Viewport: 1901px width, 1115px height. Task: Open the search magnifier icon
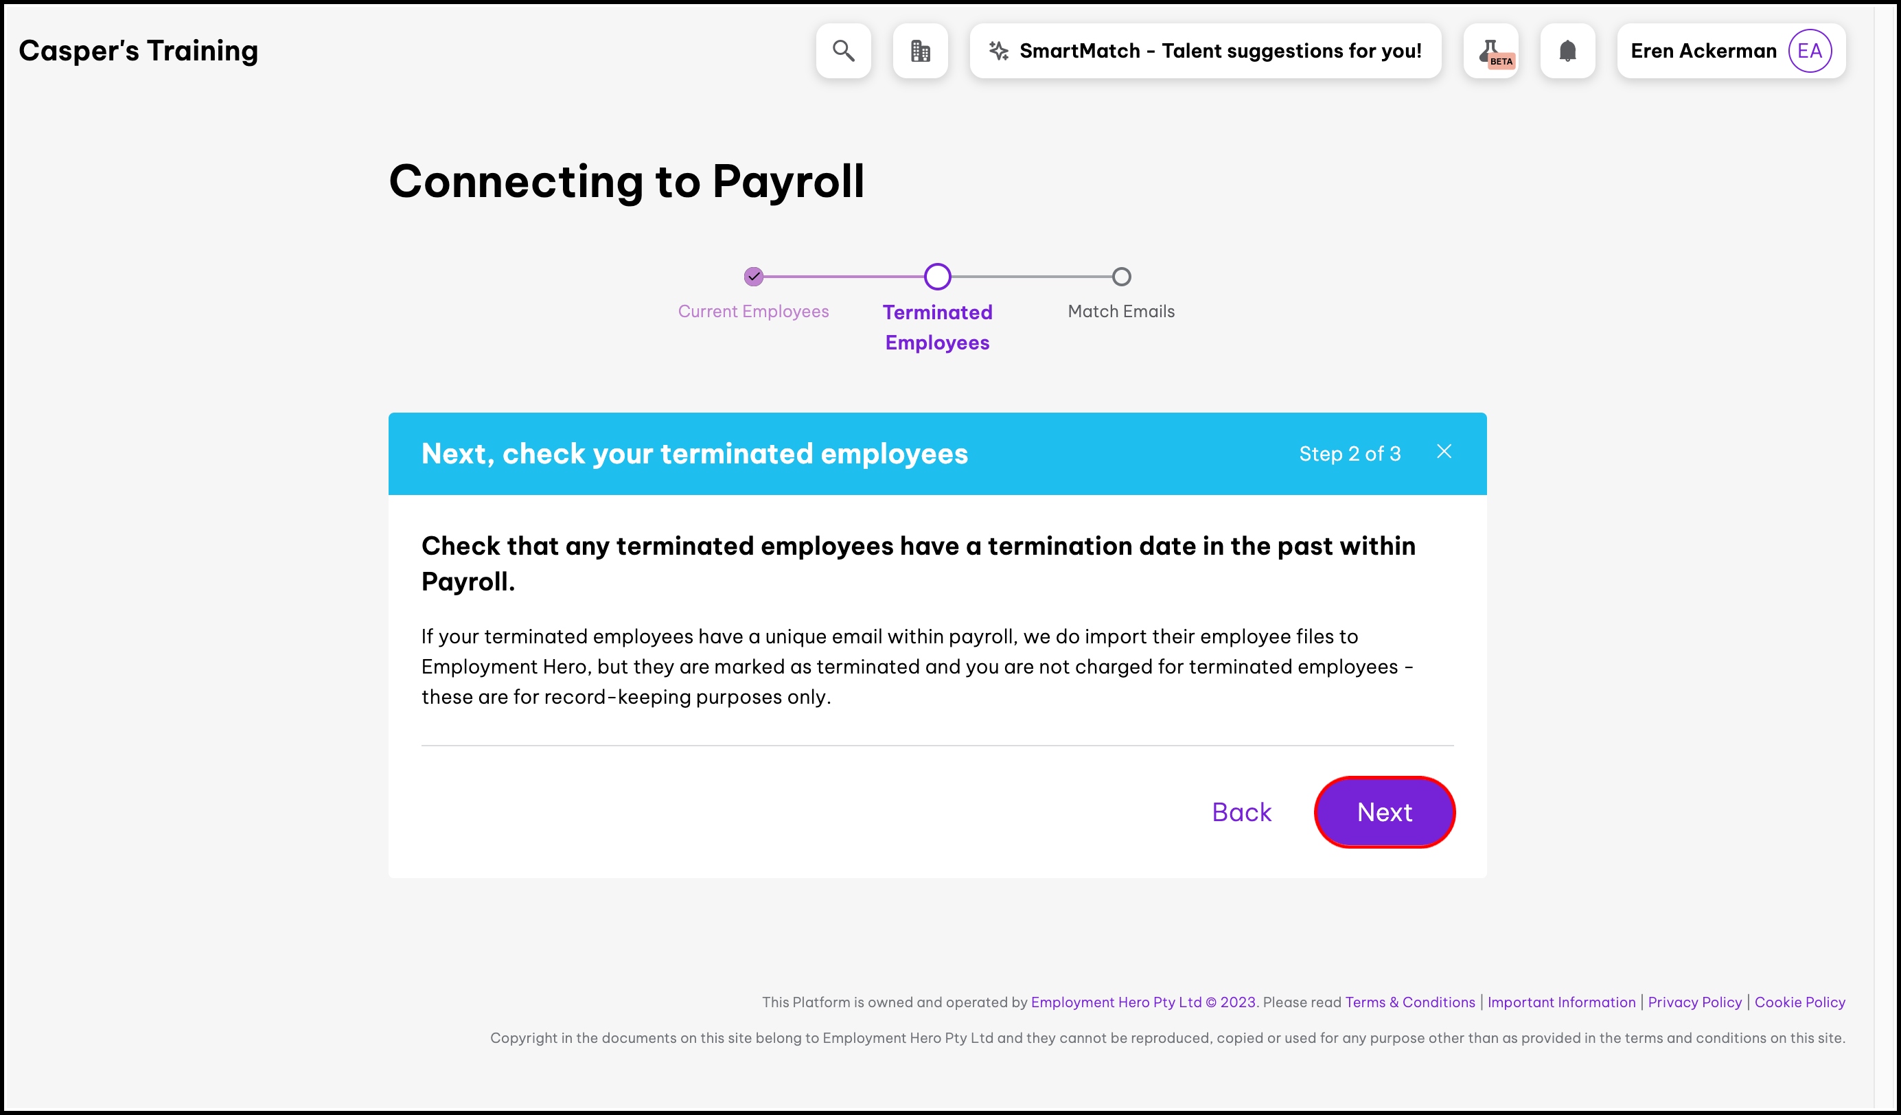pyautogui.click(x=843, y=51)
